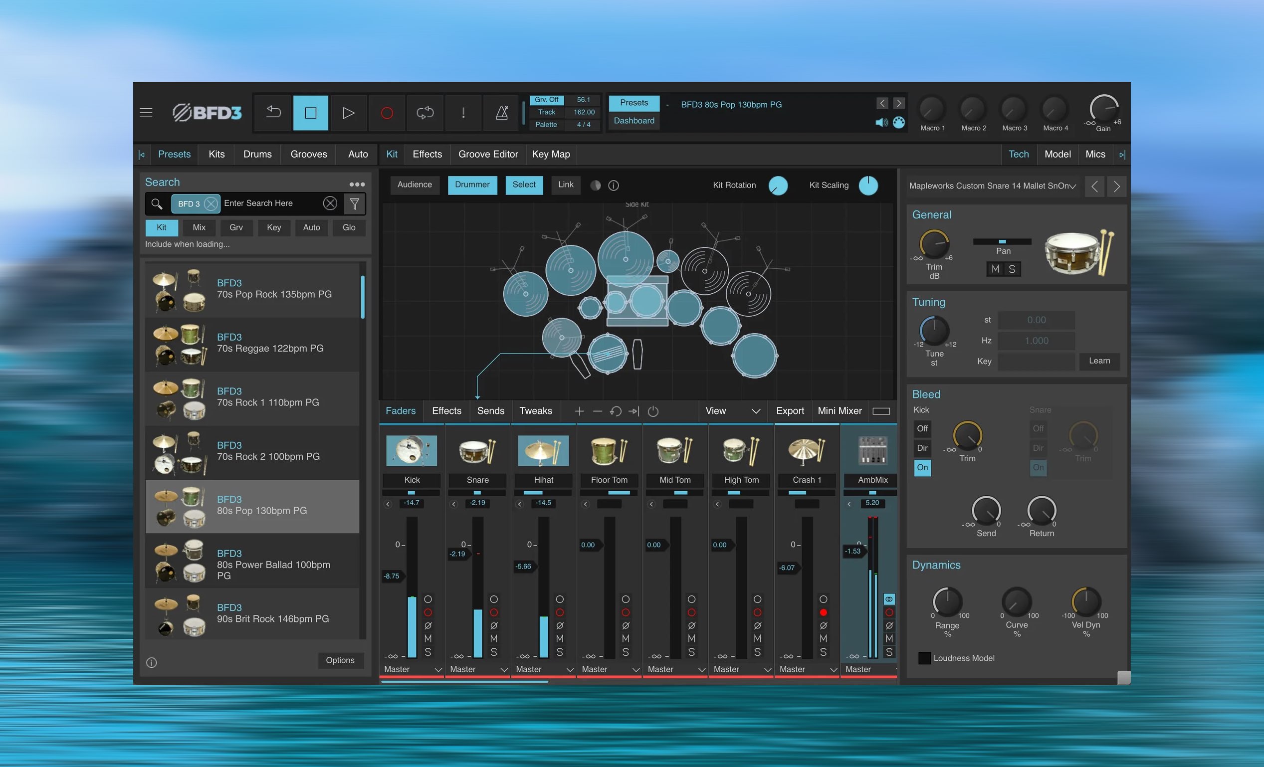Screen dimensions: 1264x767
Task: Click the palette icon next to speaker
Action: pos(899,123)
